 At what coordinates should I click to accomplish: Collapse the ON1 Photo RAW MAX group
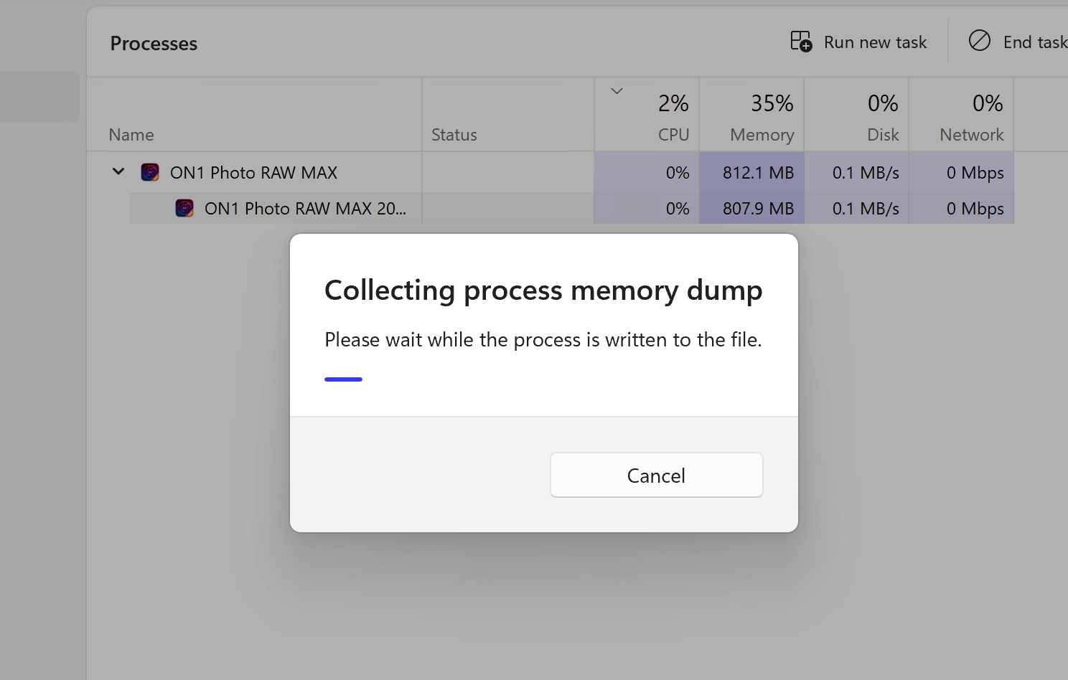(118, 172)
